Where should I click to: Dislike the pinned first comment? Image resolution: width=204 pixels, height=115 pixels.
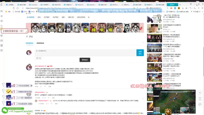point(45,86)
